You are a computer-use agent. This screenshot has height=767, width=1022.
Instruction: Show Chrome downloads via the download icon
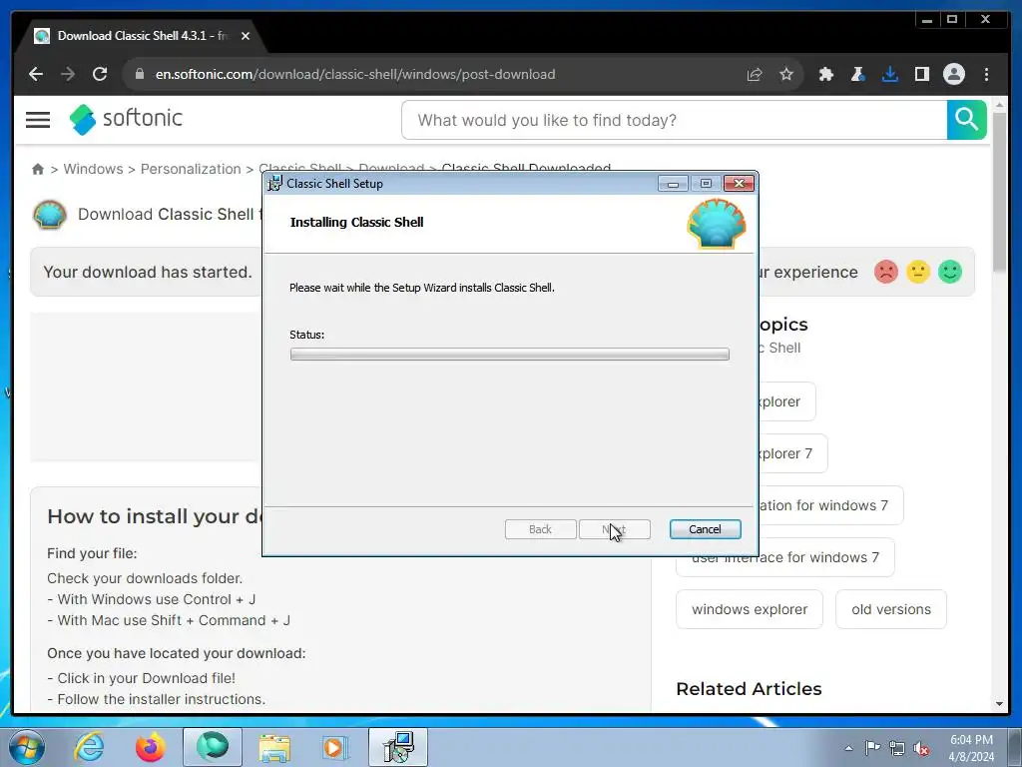click(889, 74)
